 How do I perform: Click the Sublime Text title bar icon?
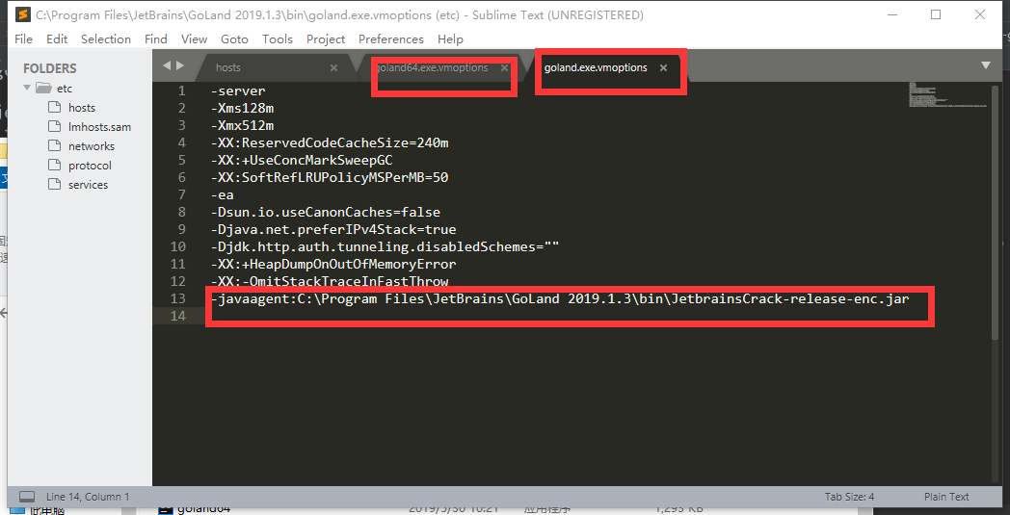(23, 14)
